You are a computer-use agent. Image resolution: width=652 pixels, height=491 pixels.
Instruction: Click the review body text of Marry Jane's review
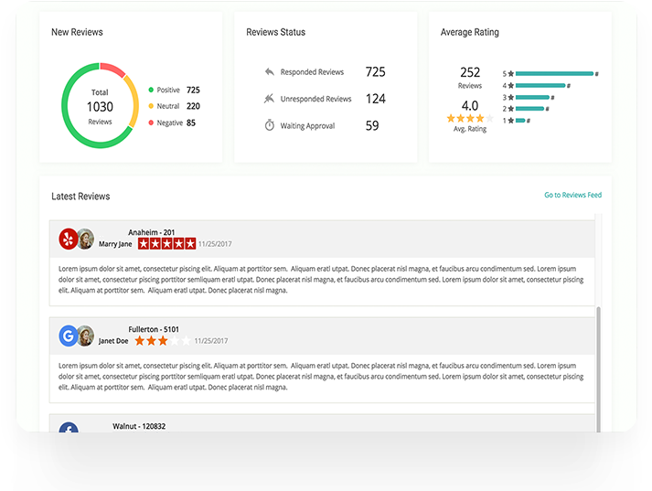pos(321,280)
